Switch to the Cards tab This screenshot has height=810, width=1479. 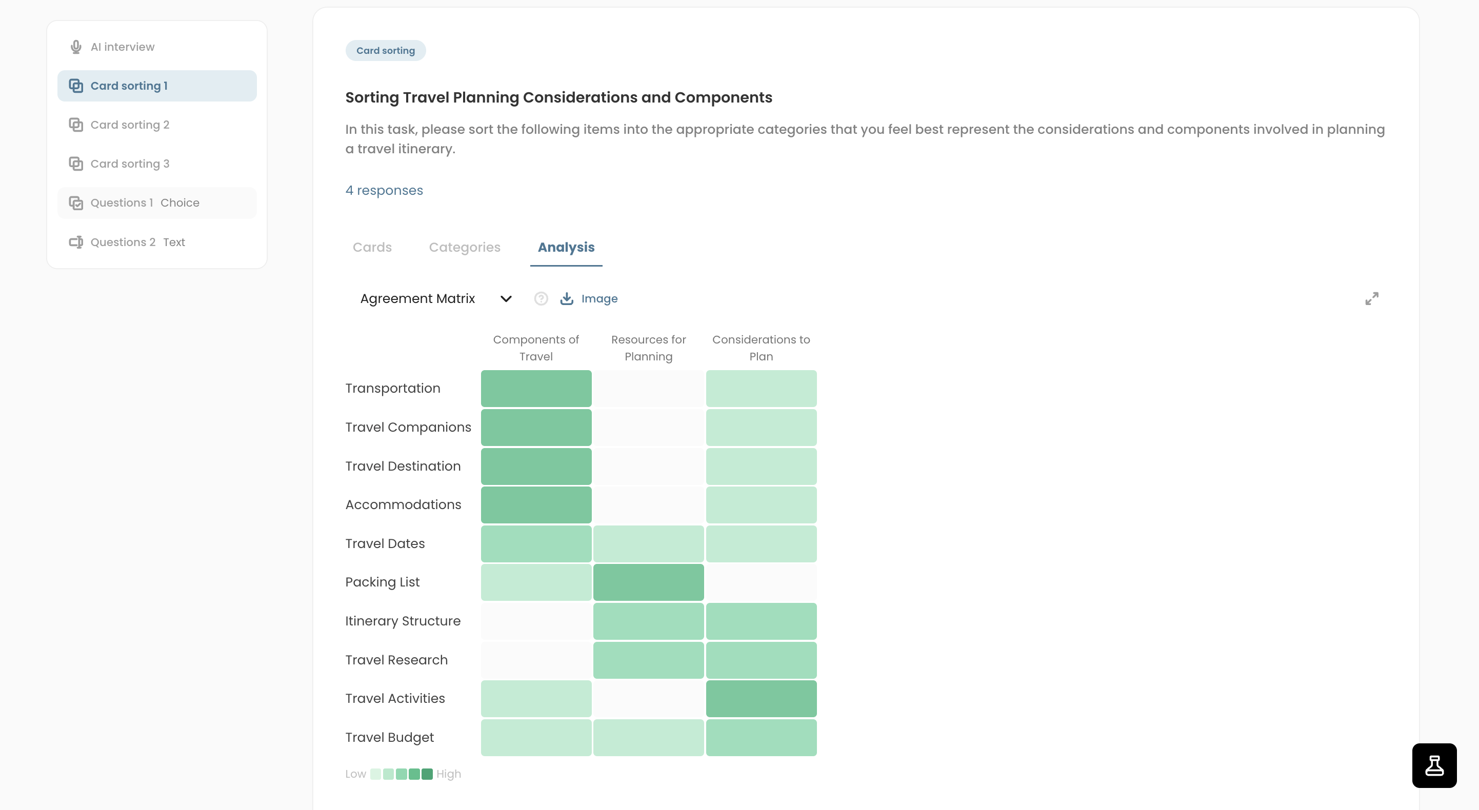click(372, 248)
